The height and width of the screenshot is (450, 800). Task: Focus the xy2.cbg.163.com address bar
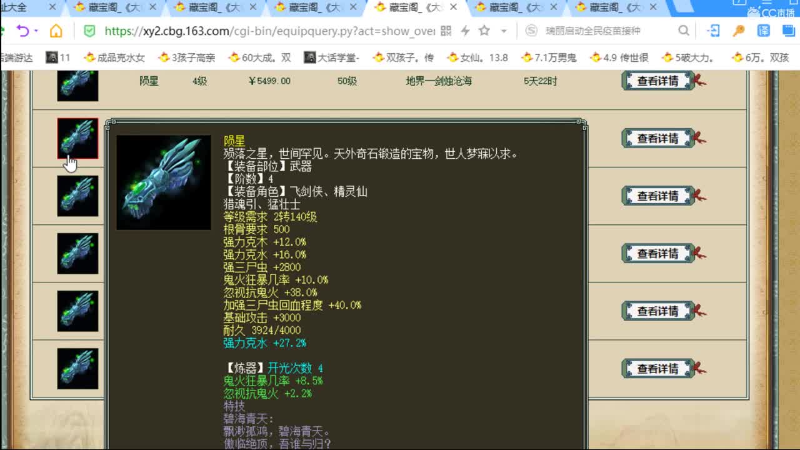[x=269, y=31]
